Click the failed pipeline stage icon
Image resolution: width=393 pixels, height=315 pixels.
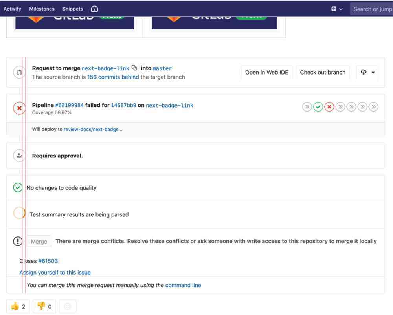[329, 107]
